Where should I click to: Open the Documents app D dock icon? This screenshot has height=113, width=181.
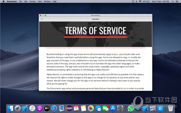(160, 108)
